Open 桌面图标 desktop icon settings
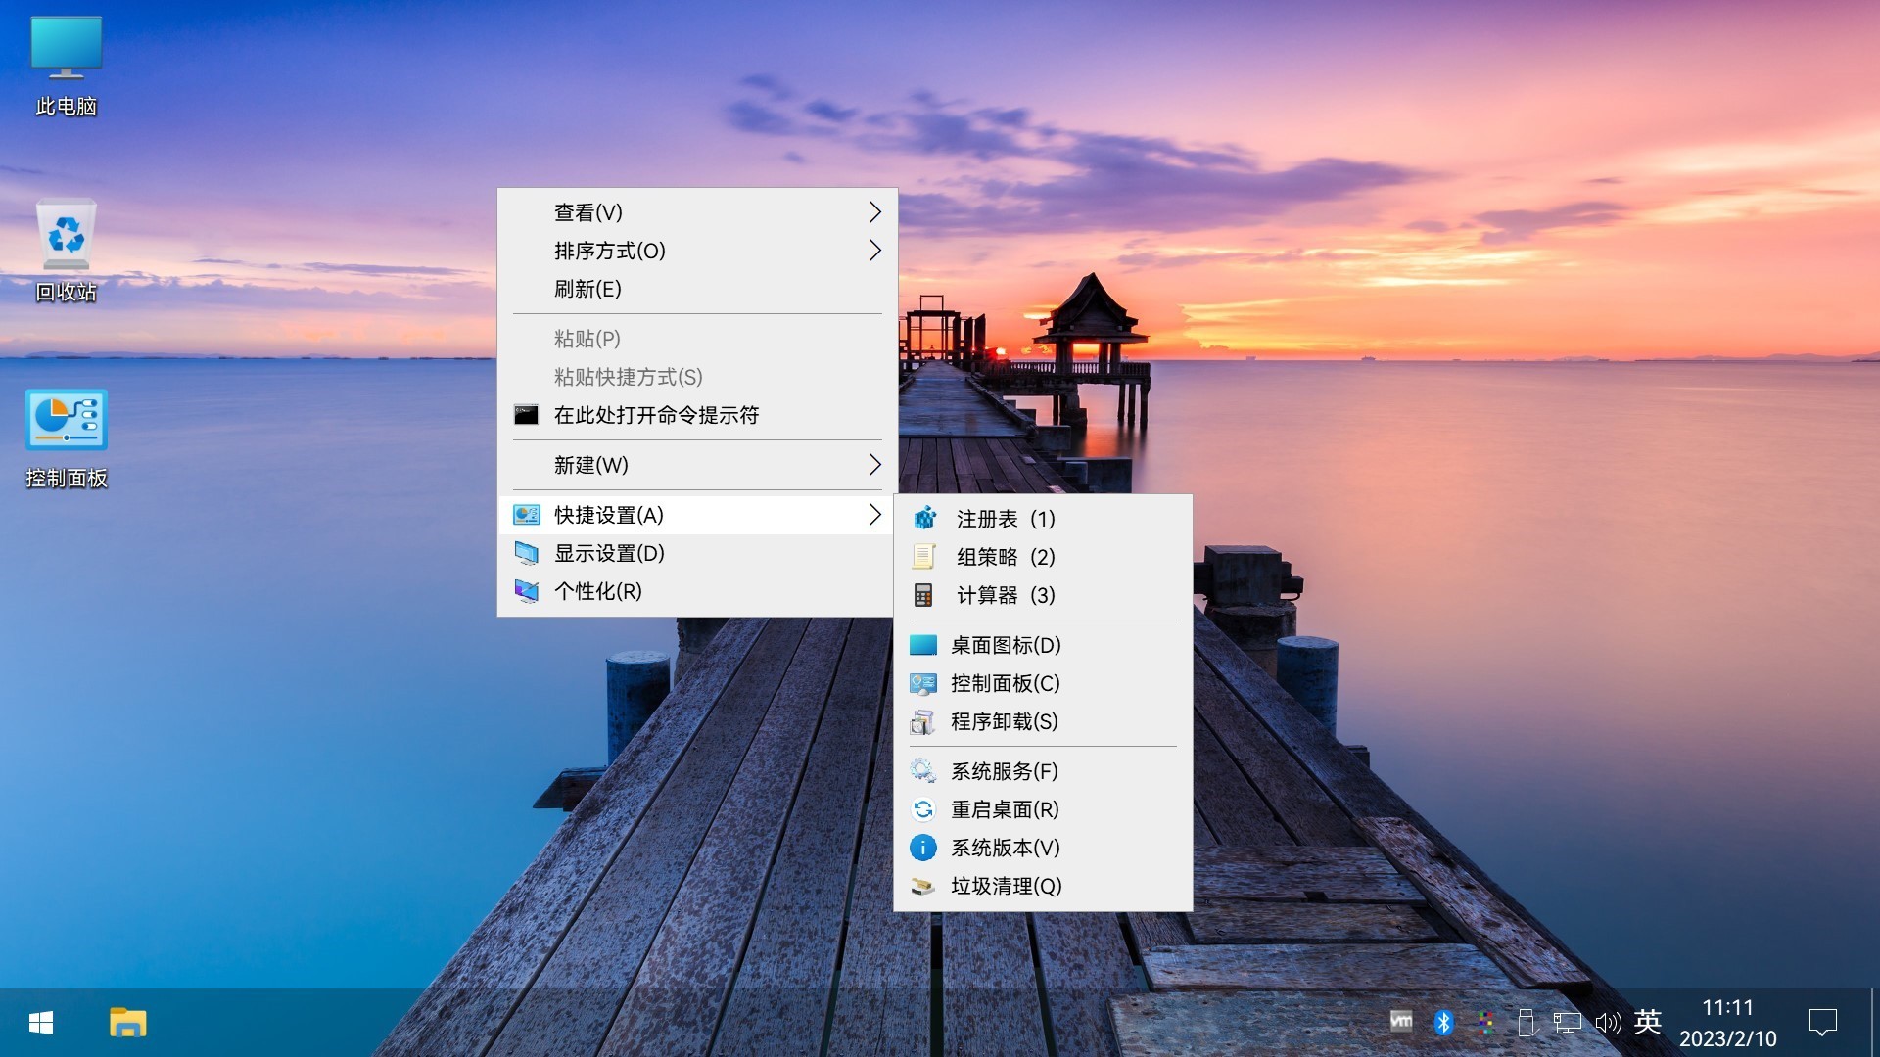 point(1005,645)
